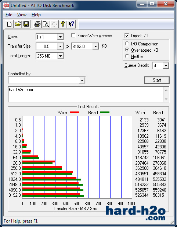Click the green Read legend swatch
The image size is (177, 227).
pos(105,112)
